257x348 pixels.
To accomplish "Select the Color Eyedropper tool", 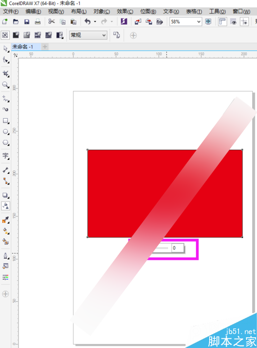I will click(6, 220).
